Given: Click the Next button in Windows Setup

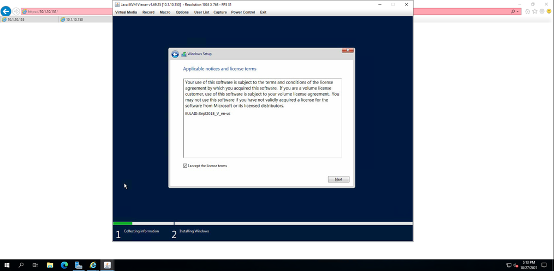Looking at the screenshot, I should click(x=338, y=179).
